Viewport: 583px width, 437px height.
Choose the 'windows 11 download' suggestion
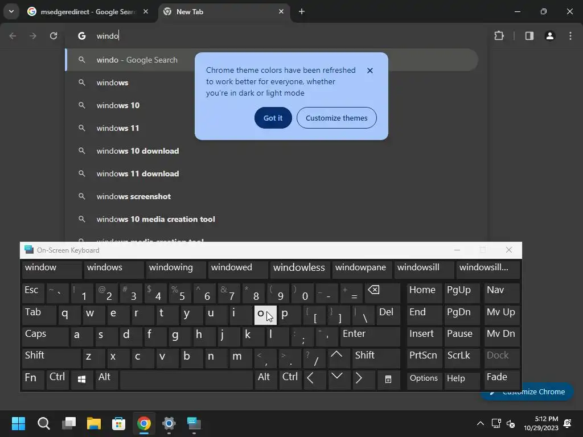click(272, 174)
